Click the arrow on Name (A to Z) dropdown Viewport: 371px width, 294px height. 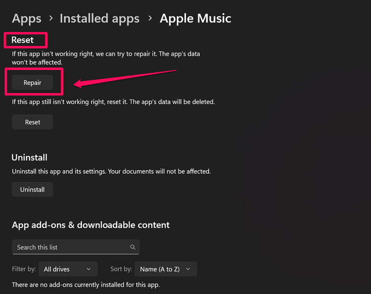tap(188, 269)
